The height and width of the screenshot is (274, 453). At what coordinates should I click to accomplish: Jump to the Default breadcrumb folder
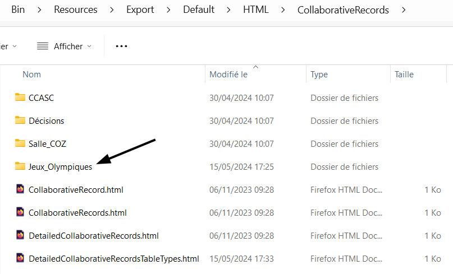pos(199,10)
